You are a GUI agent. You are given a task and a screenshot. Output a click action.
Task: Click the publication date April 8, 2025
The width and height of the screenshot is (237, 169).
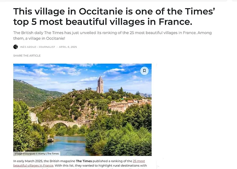(68, 47)
